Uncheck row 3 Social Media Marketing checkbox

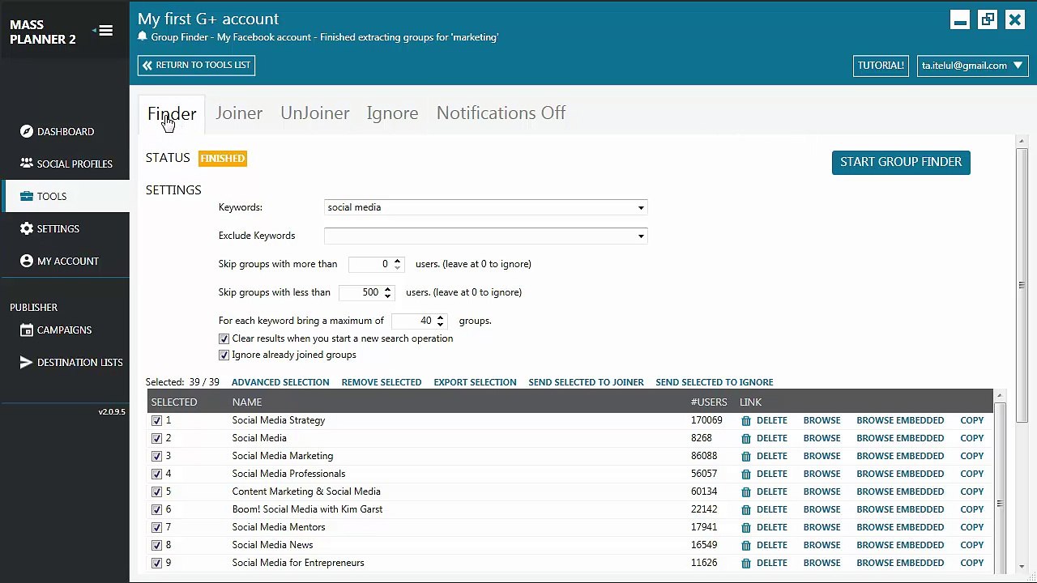pyautogui.click(x=156, y=456)
